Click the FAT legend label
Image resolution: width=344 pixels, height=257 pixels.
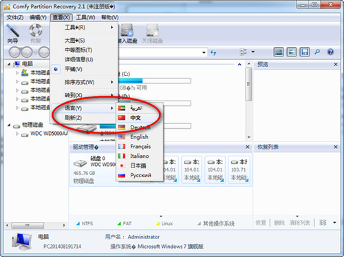(127, 224)
